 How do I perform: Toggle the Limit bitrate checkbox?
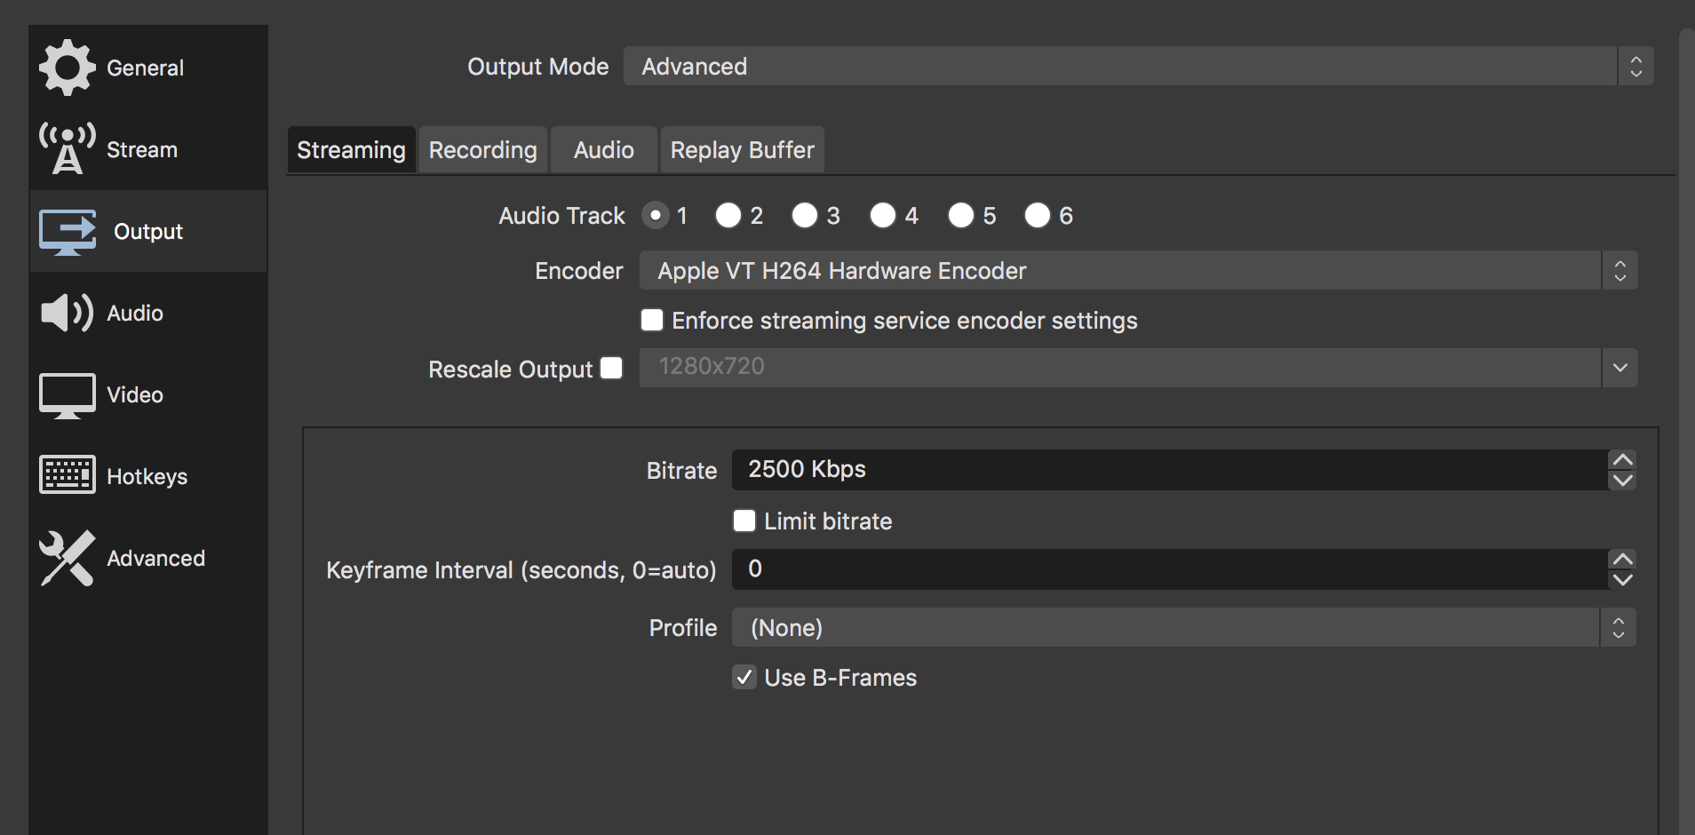(x=744, y=521)
